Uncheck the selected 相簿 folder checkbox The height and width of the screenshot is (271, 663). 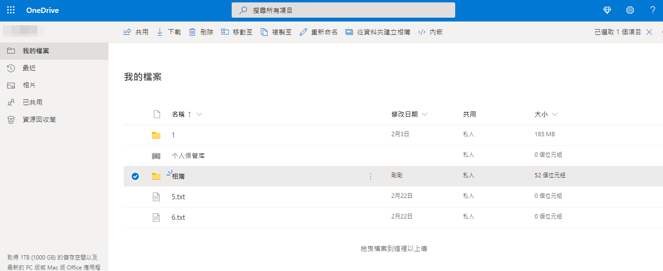(135, 176)
